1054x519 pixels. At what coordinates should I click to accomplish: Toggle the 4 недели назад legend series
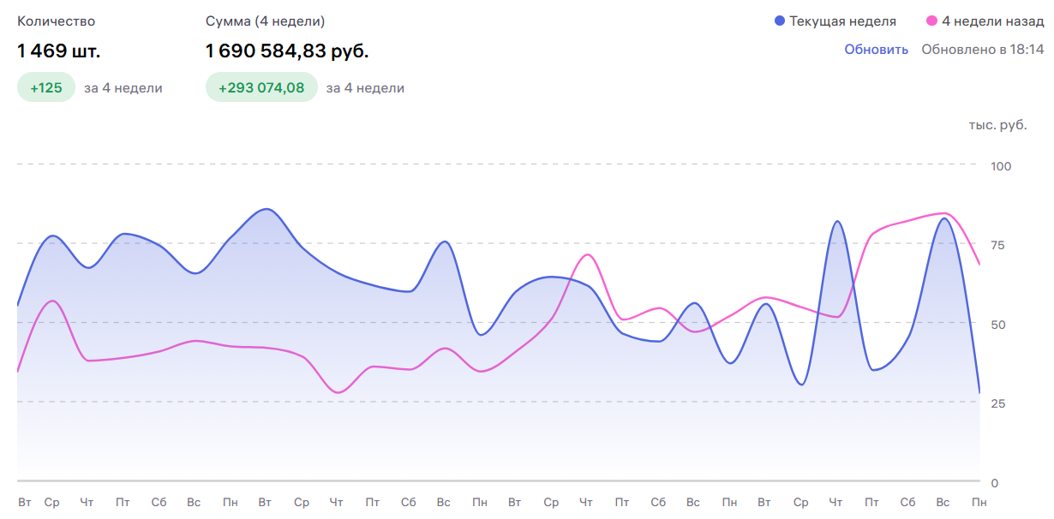click(x=985, y=21)
